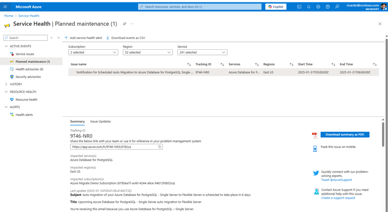The image size is (388, 212).
Task: Click the expand control next to sidebar search
Action: (51, 38)
